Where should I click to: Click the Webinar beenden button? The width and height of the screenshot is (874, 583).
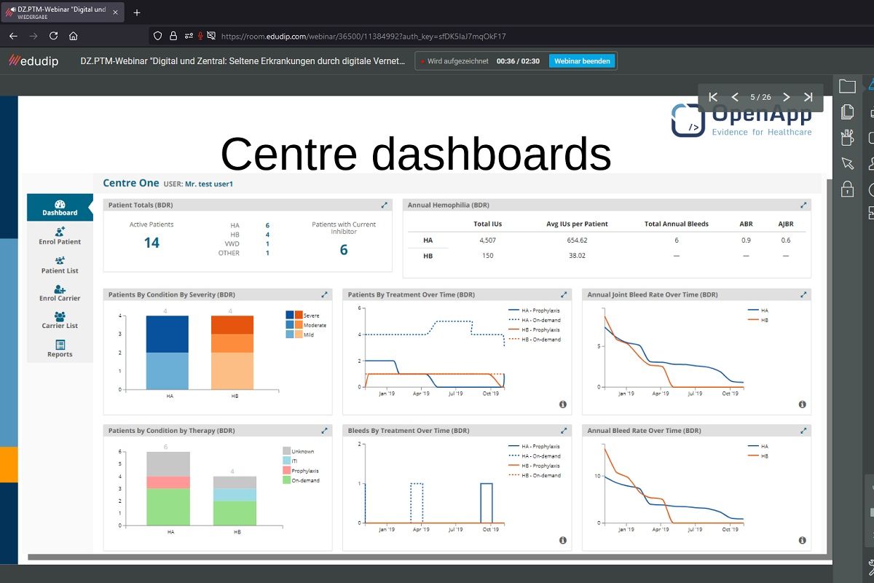582,61
